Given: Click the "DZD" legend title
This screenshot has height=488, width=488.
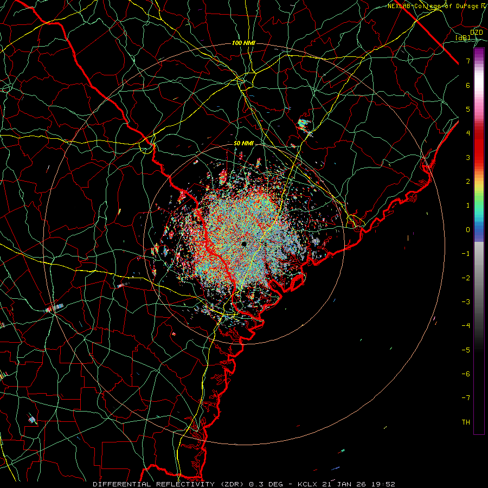Looking at the screenshot, I should click(476, 33).
